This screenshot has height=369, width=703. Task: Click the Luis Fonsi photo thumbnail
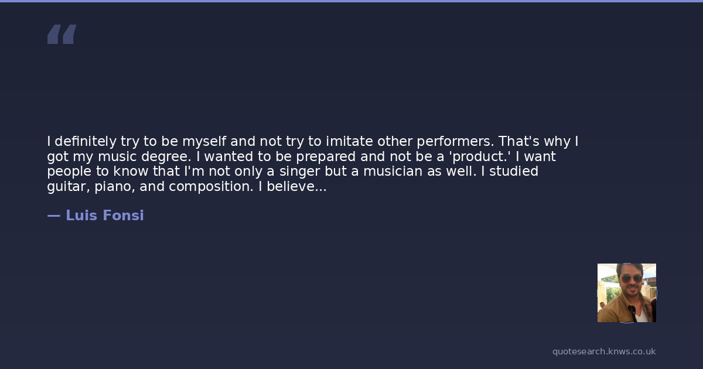point(626,292)
